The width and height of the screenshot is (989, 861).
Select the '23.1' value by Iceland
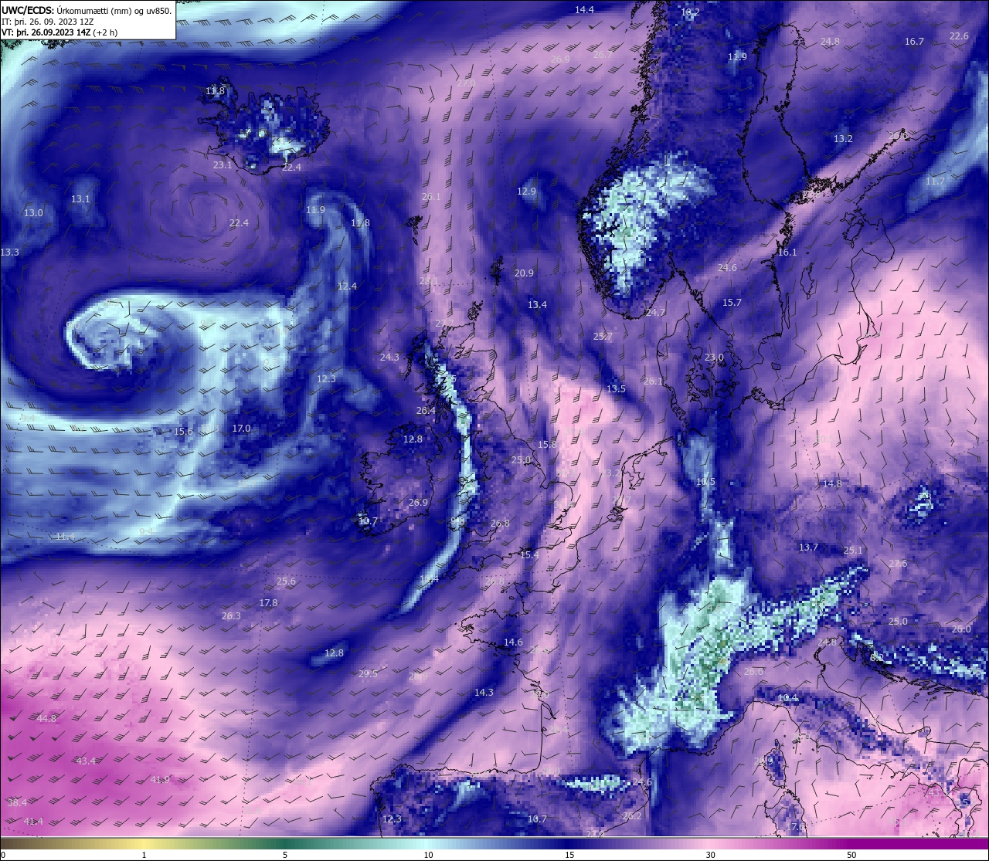pyautogui.click(x=223, y=165)
